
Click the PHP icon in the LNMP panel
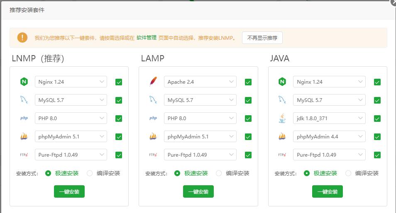point(24,118)
